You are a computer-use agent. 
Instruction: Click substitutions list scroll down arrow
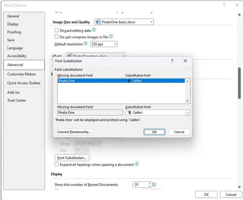pos(187,101)
